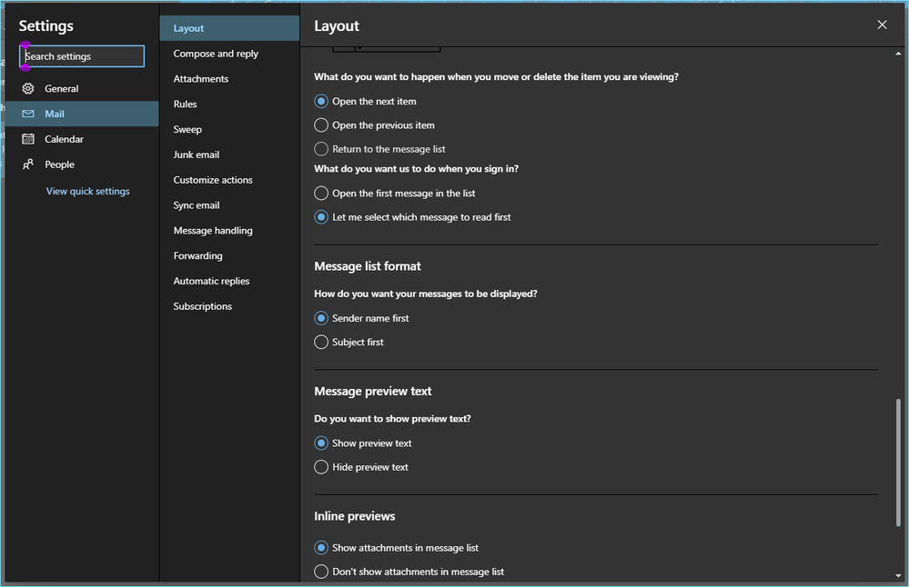
Task: Go to the Attachments settings
Action: (x=201, y=79)
